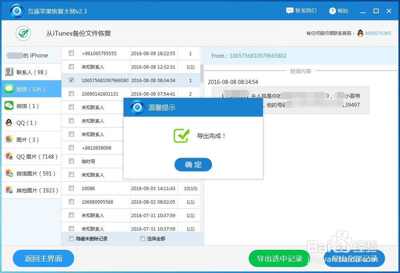This screenshot has height=273, width=400.
Task: Enable 隐藏未删除记录 checkbox
Action: click(71, 239)
